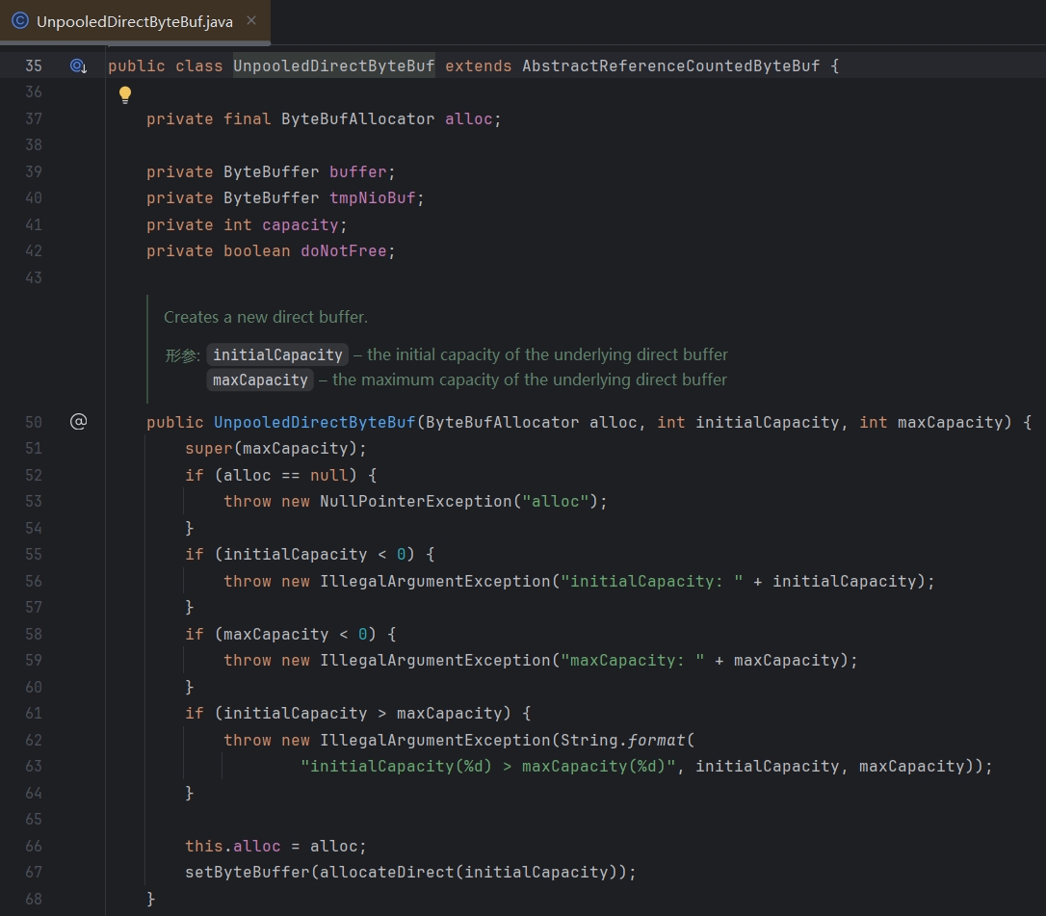Click line number 50 in the gutter
Screen dimensions: 1046x916
34,422
